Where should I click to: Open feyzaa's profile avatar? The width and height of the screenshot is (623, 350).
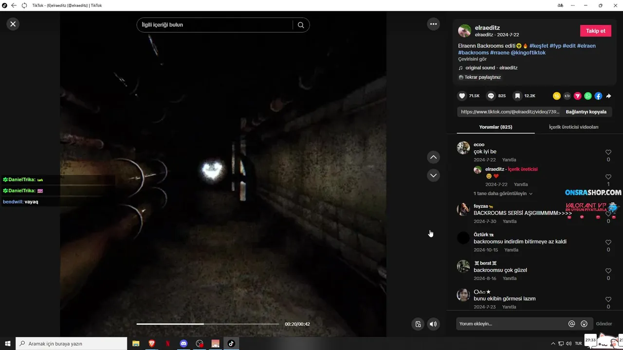[x=463, y=209]
